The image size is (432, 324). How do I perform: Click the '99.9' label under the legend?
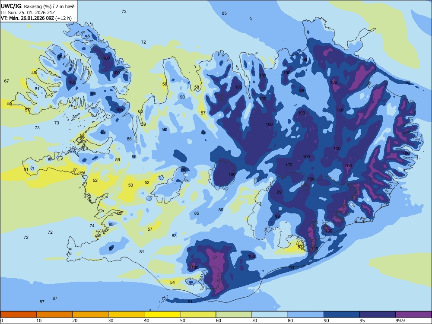(400, 321)
